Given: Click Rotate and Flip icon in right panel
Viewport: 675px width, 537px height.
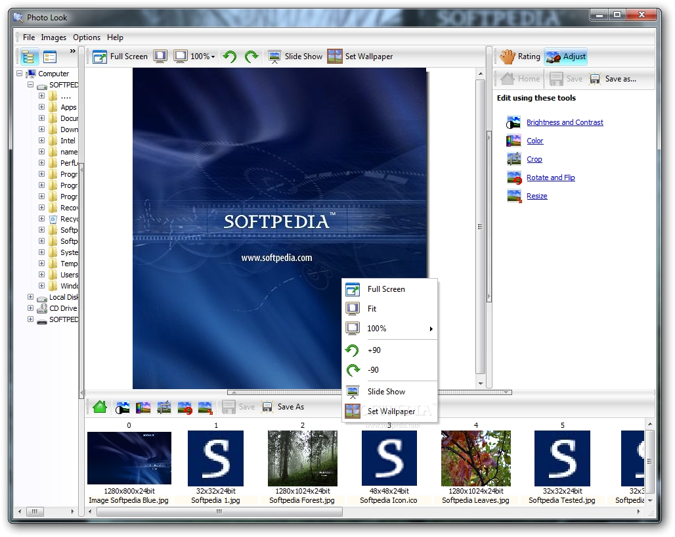Looking at the screenshot, I should (x=514, y=177).
